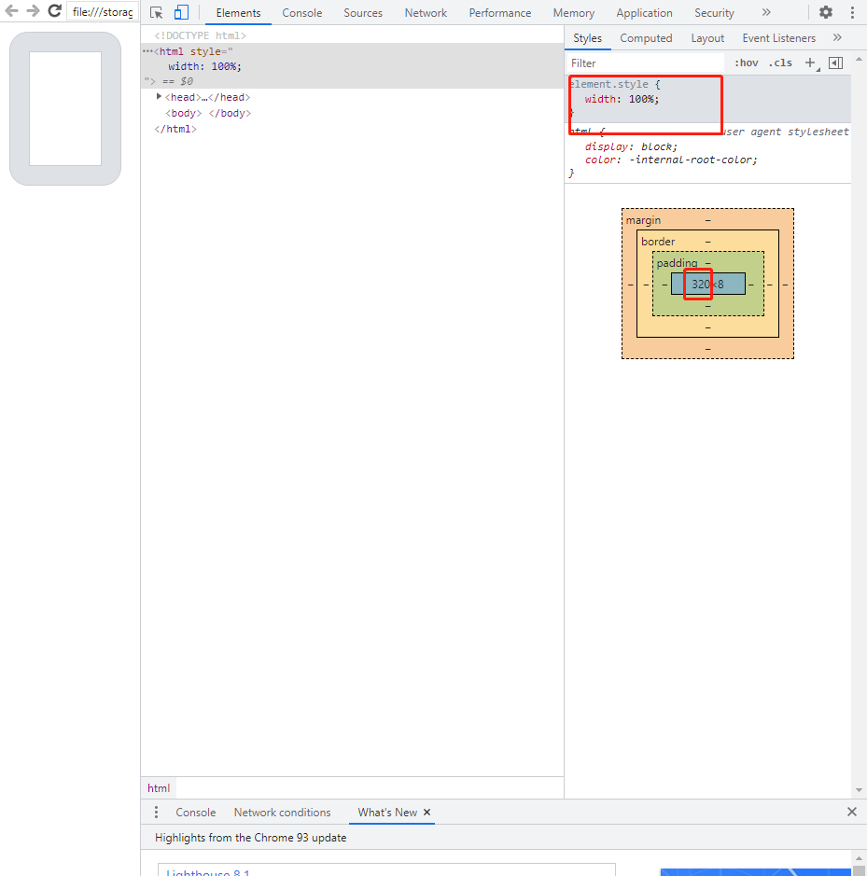Open the Application tab
The width and height of the screenshot is (867, 876).
(644, 13)
